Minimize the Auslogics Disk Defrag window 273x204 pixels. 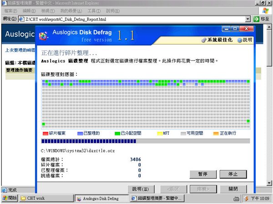click(x=226, y=29)
